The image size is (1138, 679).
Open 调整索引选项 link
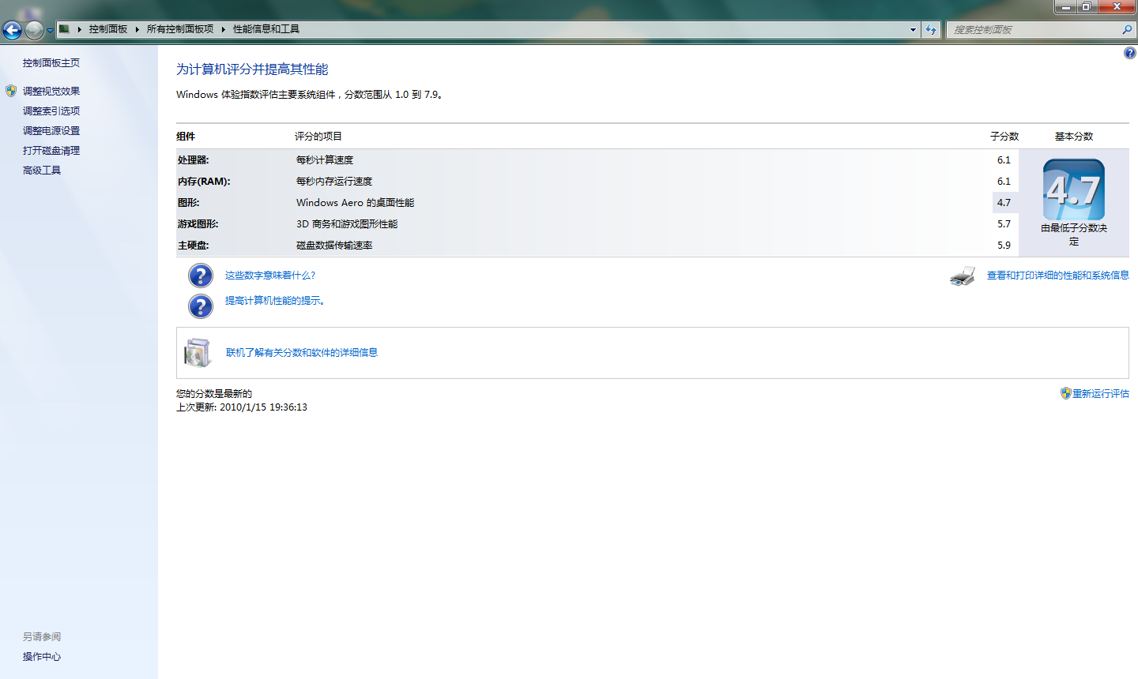pos(51,111)
